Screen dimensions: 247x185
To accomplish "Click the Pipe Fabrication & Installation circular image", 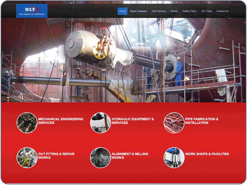I will (174, 122).
